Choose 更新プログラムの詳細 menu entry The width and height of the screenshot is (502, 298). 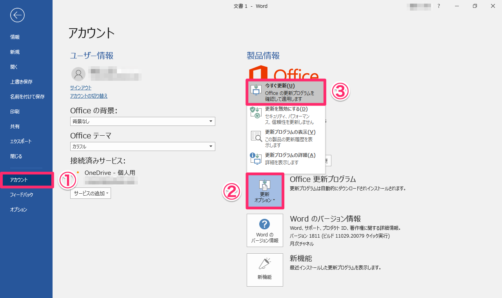[x=286, y=158]
